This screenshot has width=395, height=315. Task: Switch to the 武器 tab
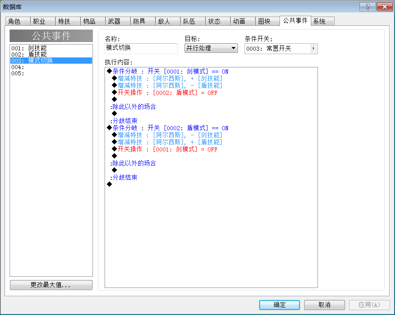coord(117,21)
